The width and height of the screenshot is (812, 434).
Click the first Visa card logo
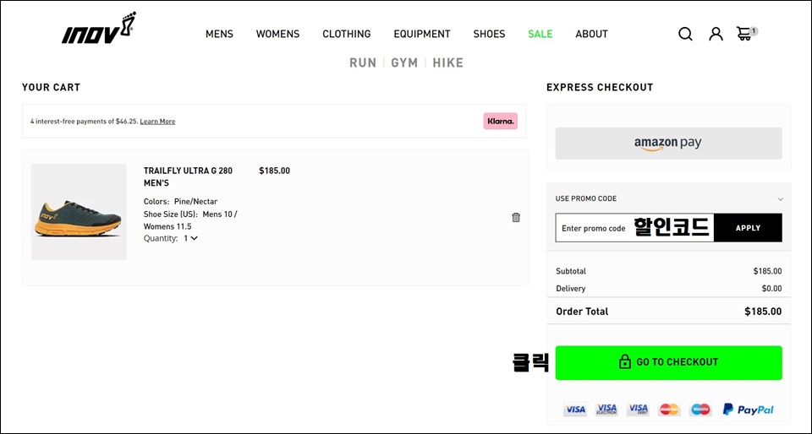click(x=575, y=410)
